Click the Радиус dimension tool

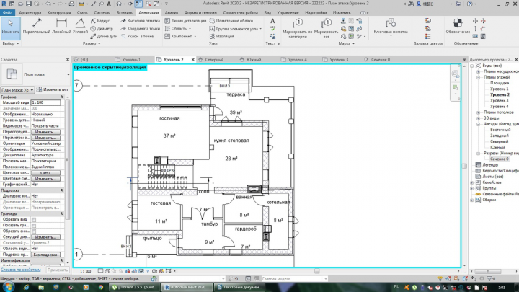(x=100, y=20)
